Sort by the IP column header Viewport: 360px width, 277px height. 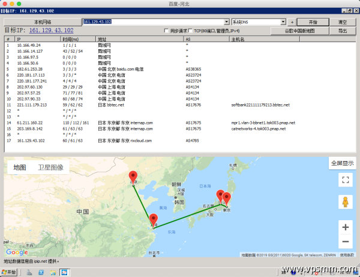point(38,39)
